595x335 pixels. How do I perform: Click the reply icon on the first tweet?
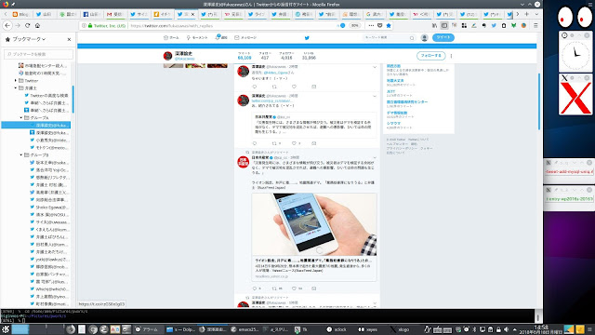coord(255,87)
